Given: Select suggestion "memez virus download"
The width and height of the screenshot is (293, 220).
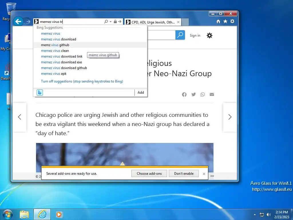Looking at the screenshot, I should click(90, 39).
